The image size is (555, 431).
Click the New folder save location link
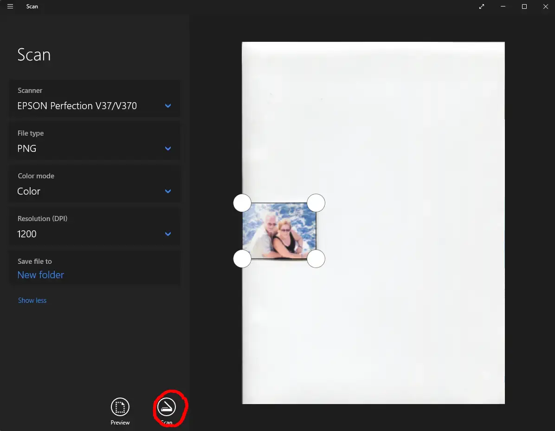(41, 275)
